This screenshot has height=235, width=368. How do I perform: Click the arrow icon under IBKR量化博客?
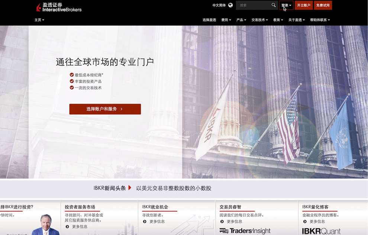coord(305,221)
